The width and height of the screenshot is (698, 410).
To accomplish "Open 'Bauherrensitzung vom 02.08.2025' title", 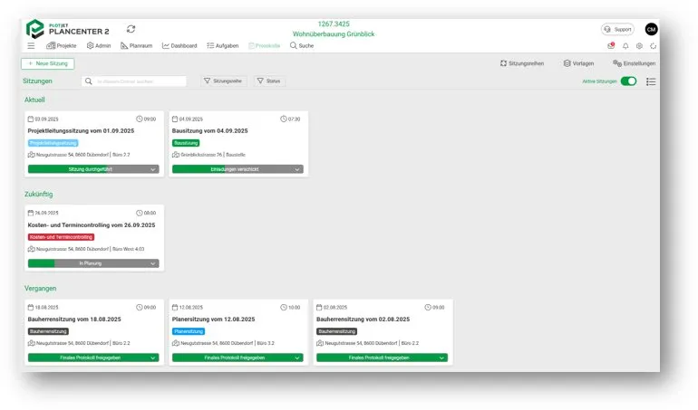I will click(363, 319).
